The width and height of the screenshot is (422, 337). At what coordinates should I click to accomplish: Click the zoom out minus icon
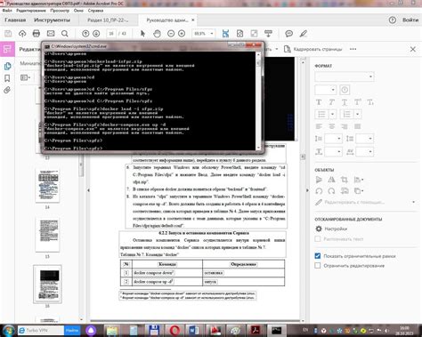171,34
